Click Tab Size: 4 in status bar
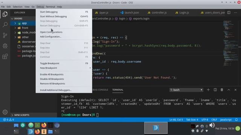This screenshot has width=241, height=135. click(192, 120)
